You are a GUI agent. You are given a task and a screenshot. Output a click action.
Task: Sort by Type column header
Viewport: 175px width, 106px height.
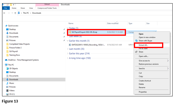(130, 23)
